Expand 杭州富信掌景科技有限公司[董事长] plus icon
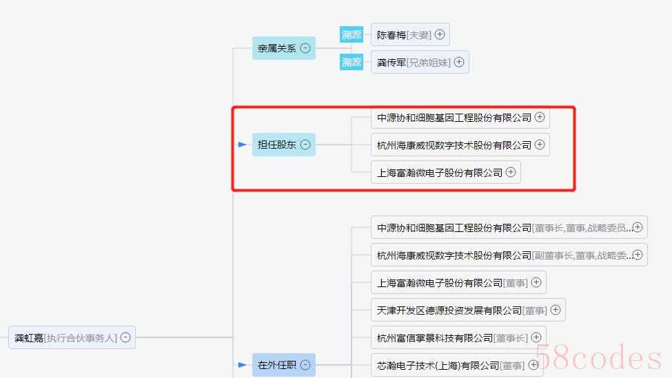 pos(536,337)
